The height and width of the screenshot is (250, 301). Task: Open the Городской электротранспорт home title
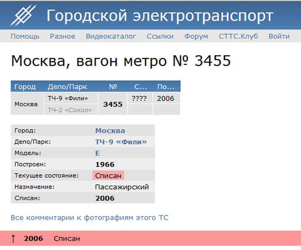[x=160, y=16]
